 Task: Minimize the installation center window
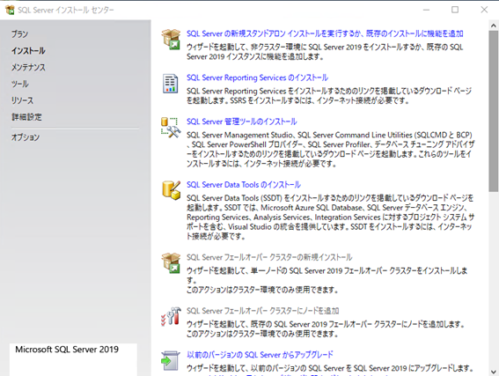point(426,10)
